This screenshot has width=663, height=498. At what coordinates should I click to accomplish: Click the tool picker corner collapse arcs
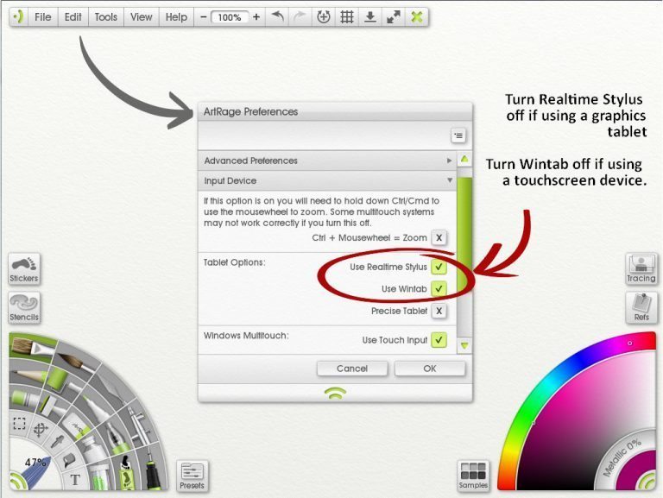17,481
